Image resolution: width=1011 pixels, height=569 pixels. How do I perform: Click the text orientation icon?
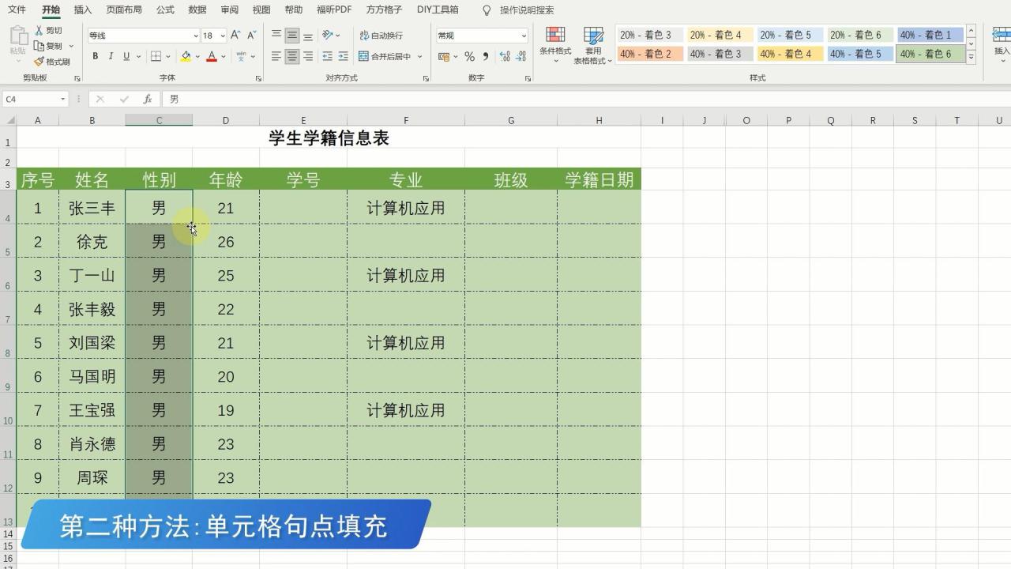pos(328,35)
